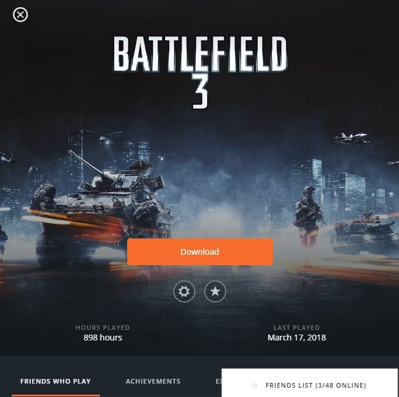The width and height of the screenshot is (399, 397).
Task: Click the Hours Played label
Action: pyautogui.click(x=103, y=328)
